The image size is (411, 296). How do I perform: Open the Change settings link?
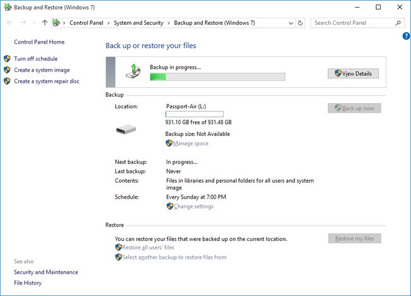coord(193,206)
